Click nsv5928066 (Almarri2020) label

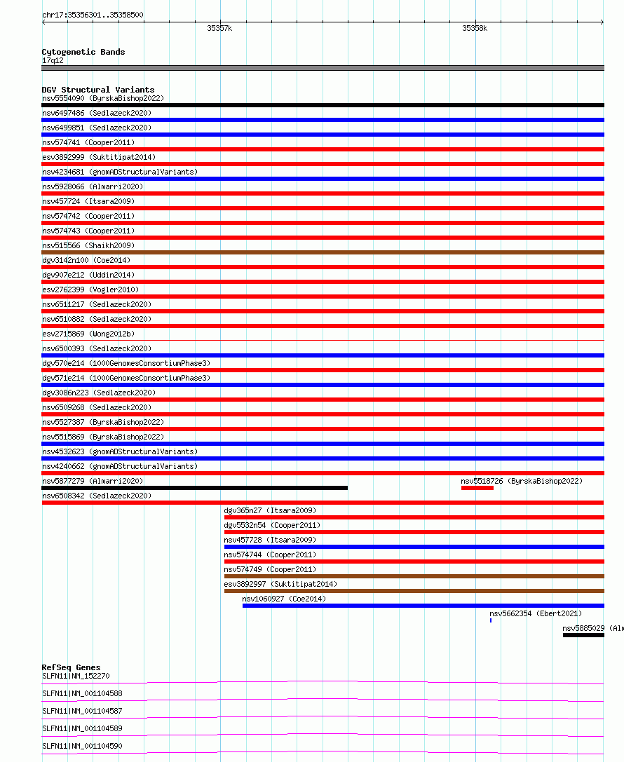tap(93, 186)
